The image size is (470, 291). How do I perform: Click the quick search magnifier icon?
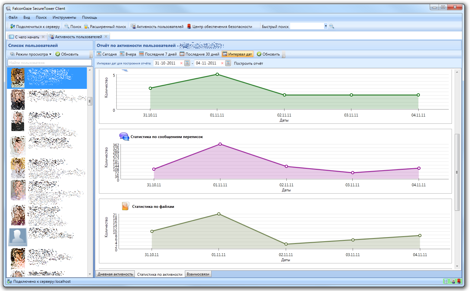click(332, 26)
